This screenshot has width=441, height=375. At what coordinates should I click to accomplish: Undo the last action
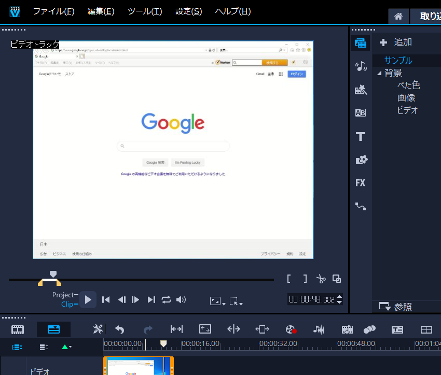[120, 329]
